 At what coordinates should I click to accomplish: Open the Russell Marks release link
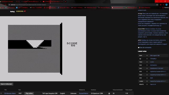point(83,93)
